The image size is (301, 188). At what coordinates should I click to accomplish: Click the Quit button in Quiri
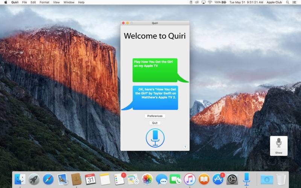(155, 123)
